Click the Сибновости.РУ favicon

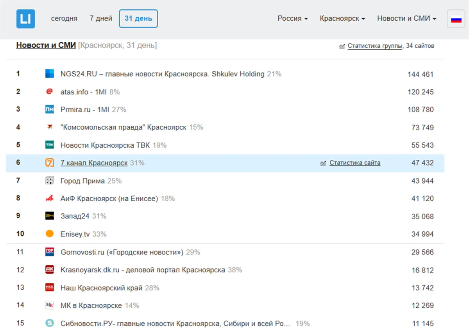click(50, 323)
